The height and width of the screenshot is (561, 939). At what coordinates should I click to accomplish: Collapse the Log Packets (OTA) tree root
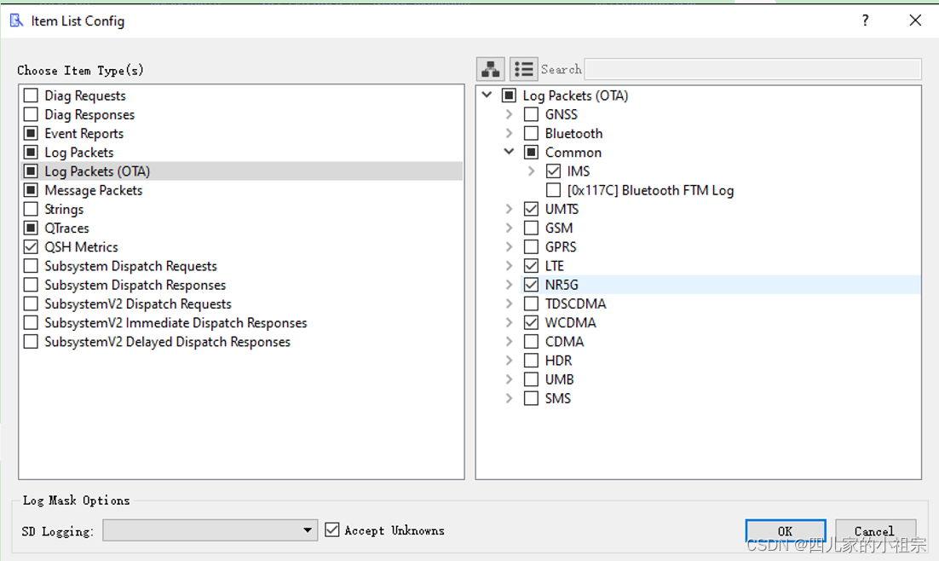[487, 95]
